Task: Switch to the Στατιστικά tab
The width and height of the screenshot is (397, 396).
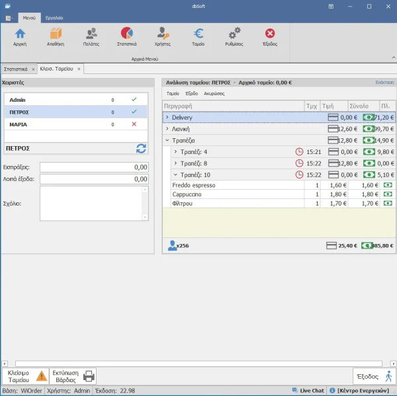Action: (x=15, y=69)
